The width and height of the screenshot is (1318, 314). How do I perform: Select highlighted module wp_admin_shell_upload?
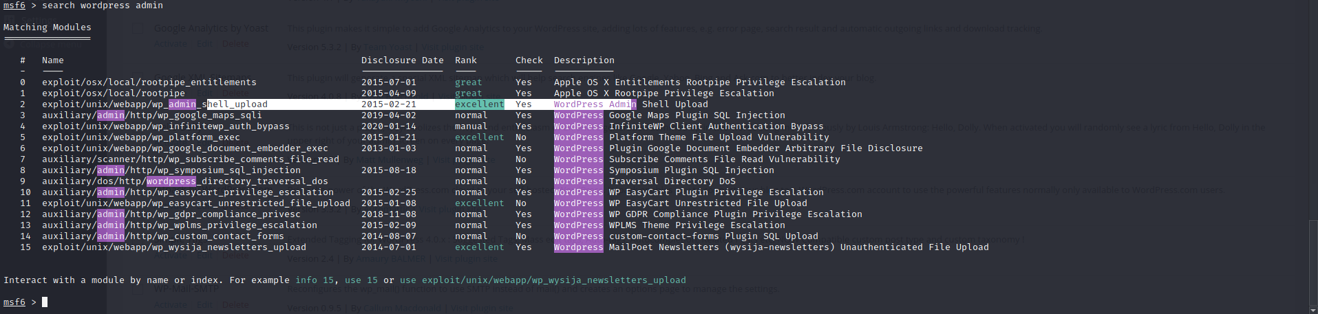[155, 104]
